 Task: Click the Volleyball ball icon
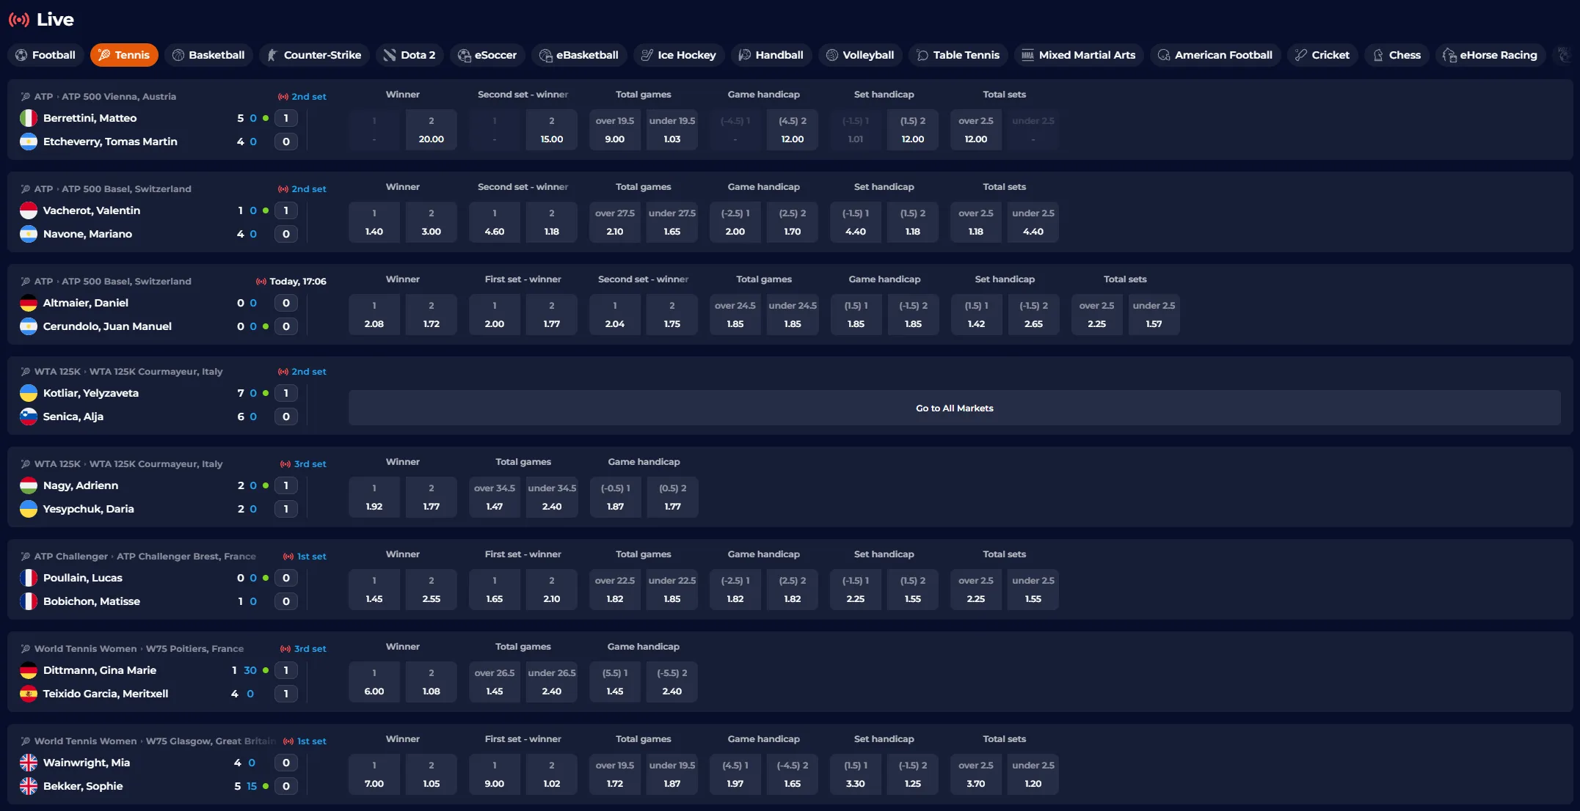[x=831, y=55]
